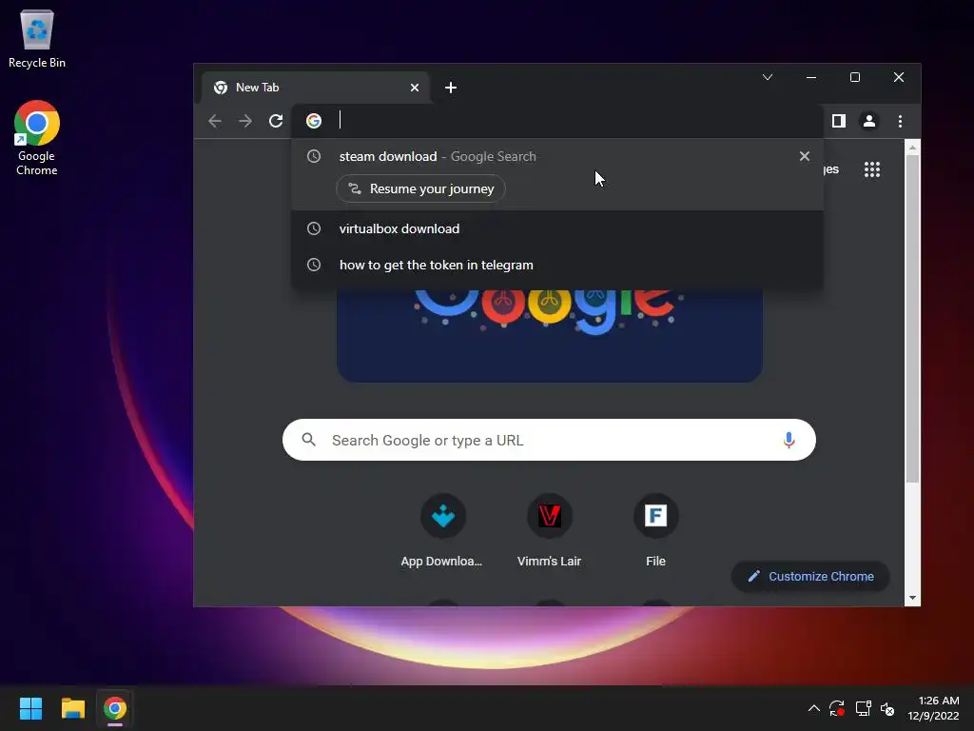Open File Explorer from the taskbar
Screen dimensions: 974x731
(72, 708)
